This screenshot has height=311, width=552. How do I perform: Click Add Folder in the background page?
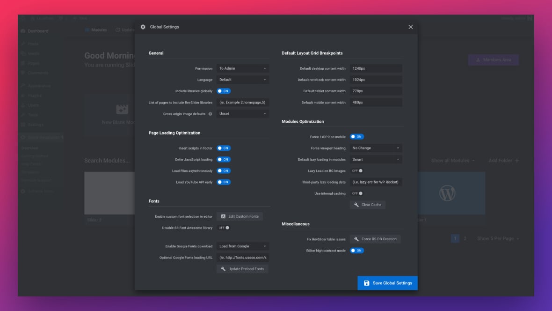(x=504, y=161)
